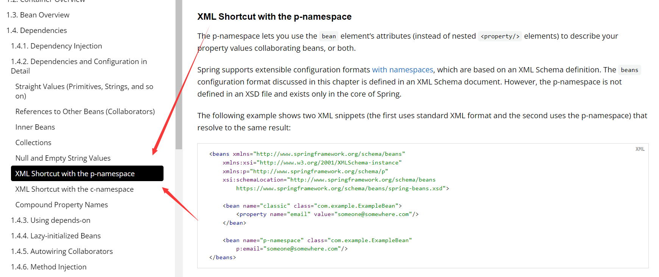Open the 1.3. Bean Overview section
This screenshot has height=277, width=659.
coord(38,15)
